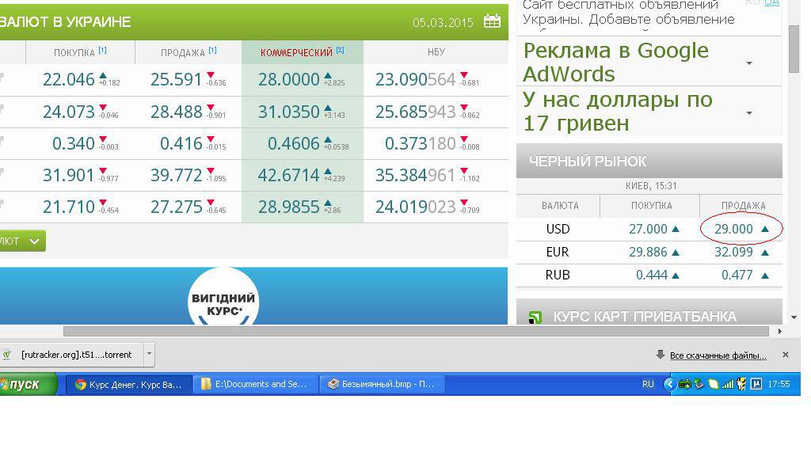
Task: Expand hidden system tray icons
Action: tap(669, 384)
